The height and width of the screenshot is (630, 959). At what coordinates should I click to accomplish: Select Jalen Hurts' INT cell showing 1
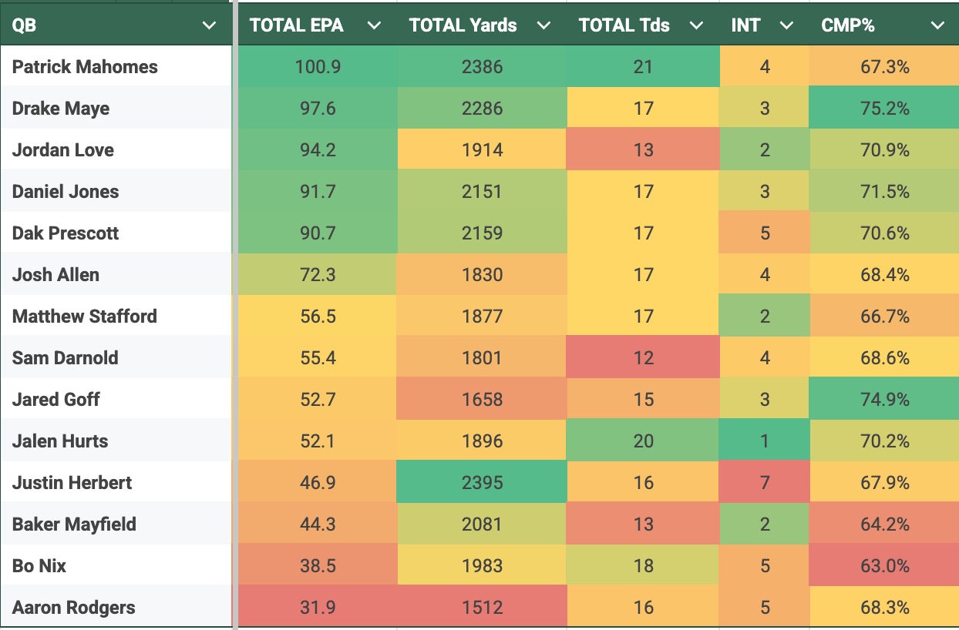[764, 441]
